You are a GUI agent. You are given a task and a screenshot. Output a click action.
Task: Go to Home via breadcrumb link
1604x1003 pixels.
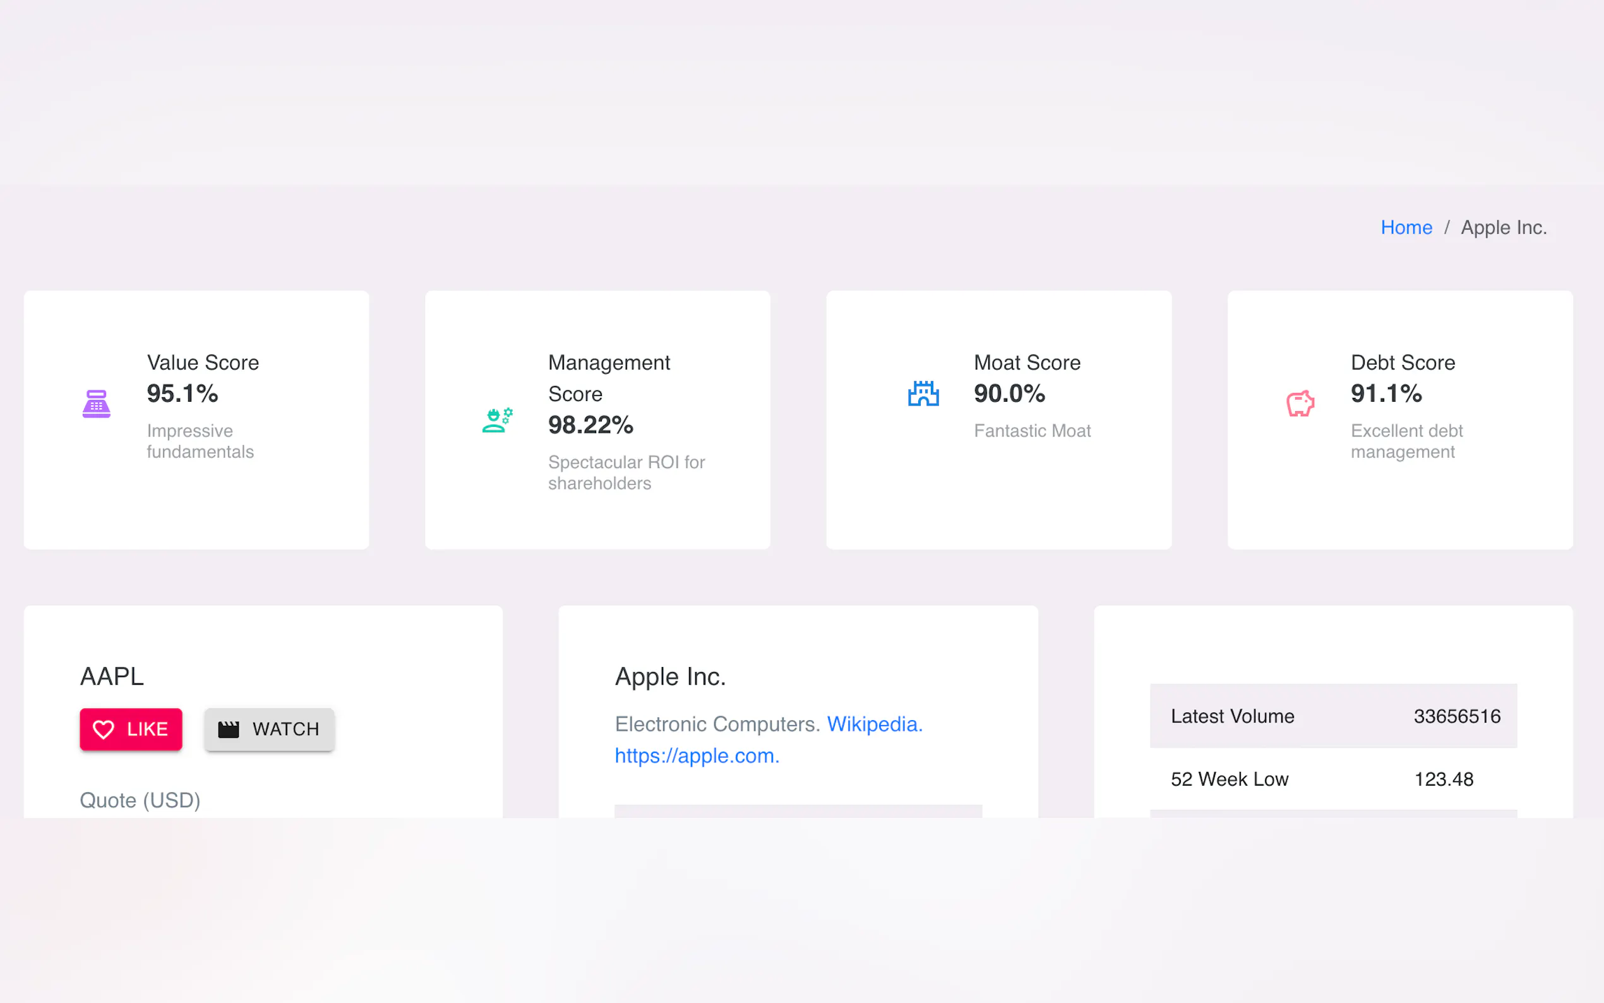tap(1406, 227)
